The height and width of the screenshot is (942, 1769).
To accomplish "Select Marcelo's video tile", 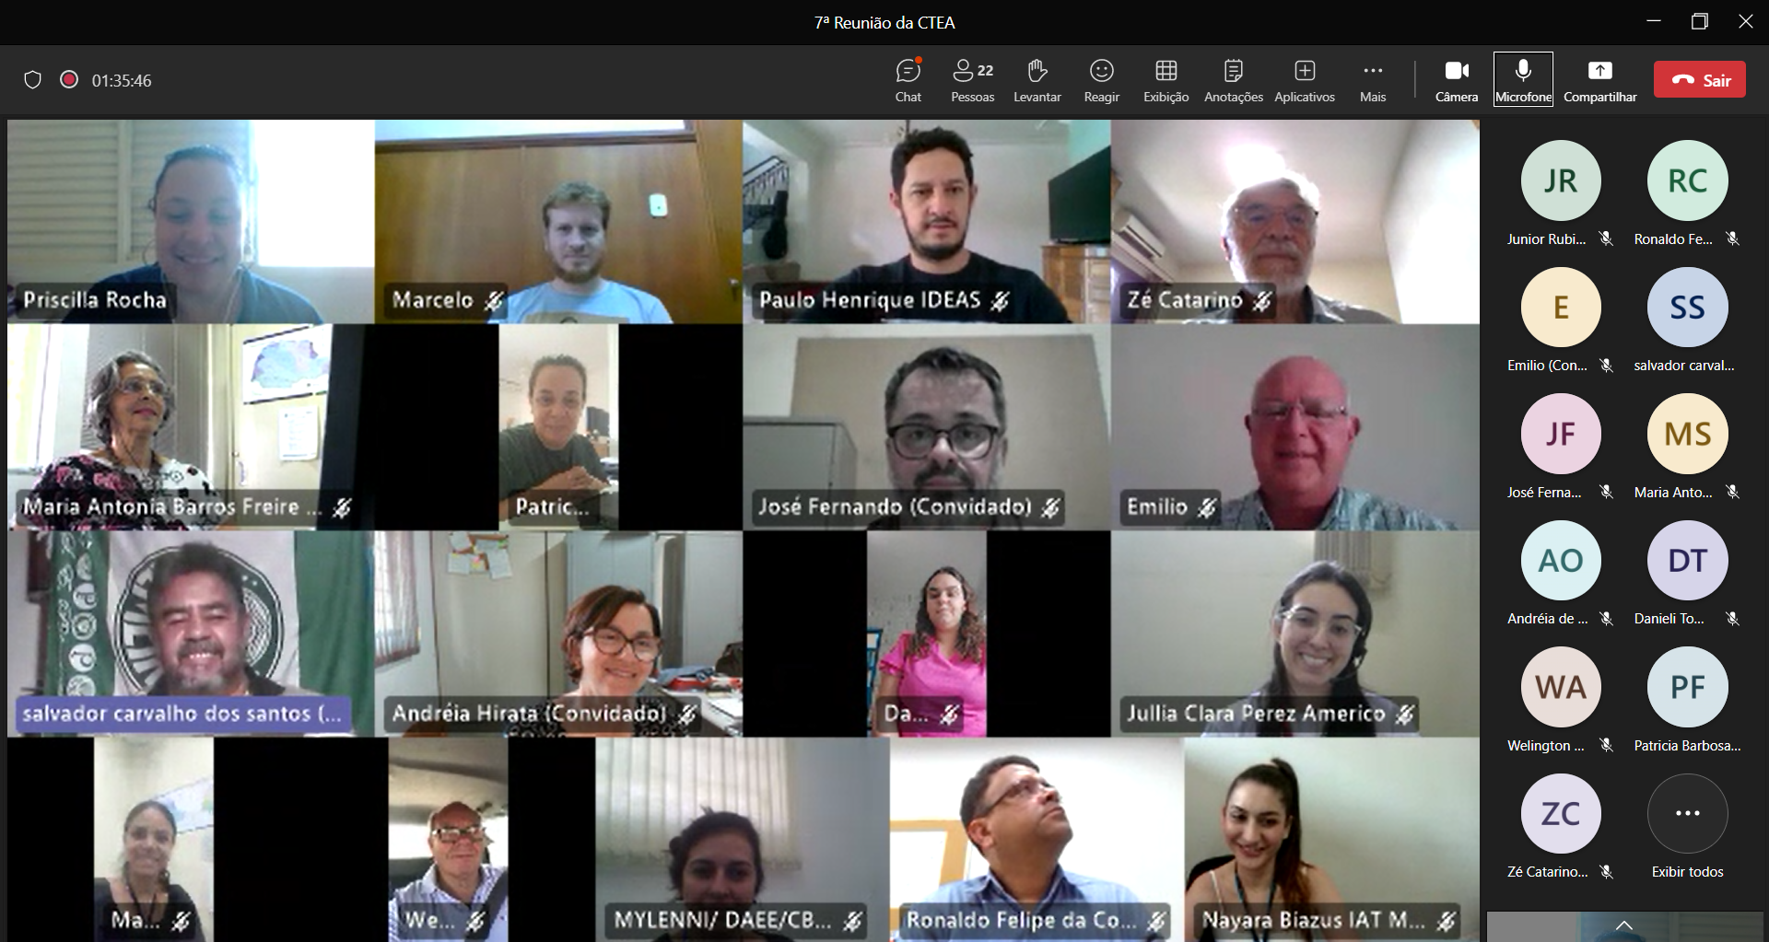I will (x=558, y=221).
